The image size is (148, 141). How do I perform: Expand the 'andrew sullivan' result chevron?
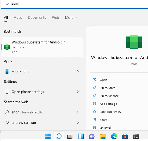pos(78,123)
